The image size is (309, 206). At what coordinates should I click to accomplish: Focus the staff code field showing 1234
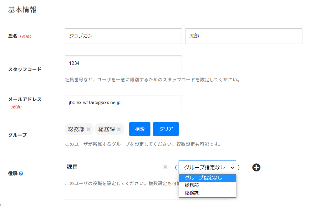click(123, 63)
